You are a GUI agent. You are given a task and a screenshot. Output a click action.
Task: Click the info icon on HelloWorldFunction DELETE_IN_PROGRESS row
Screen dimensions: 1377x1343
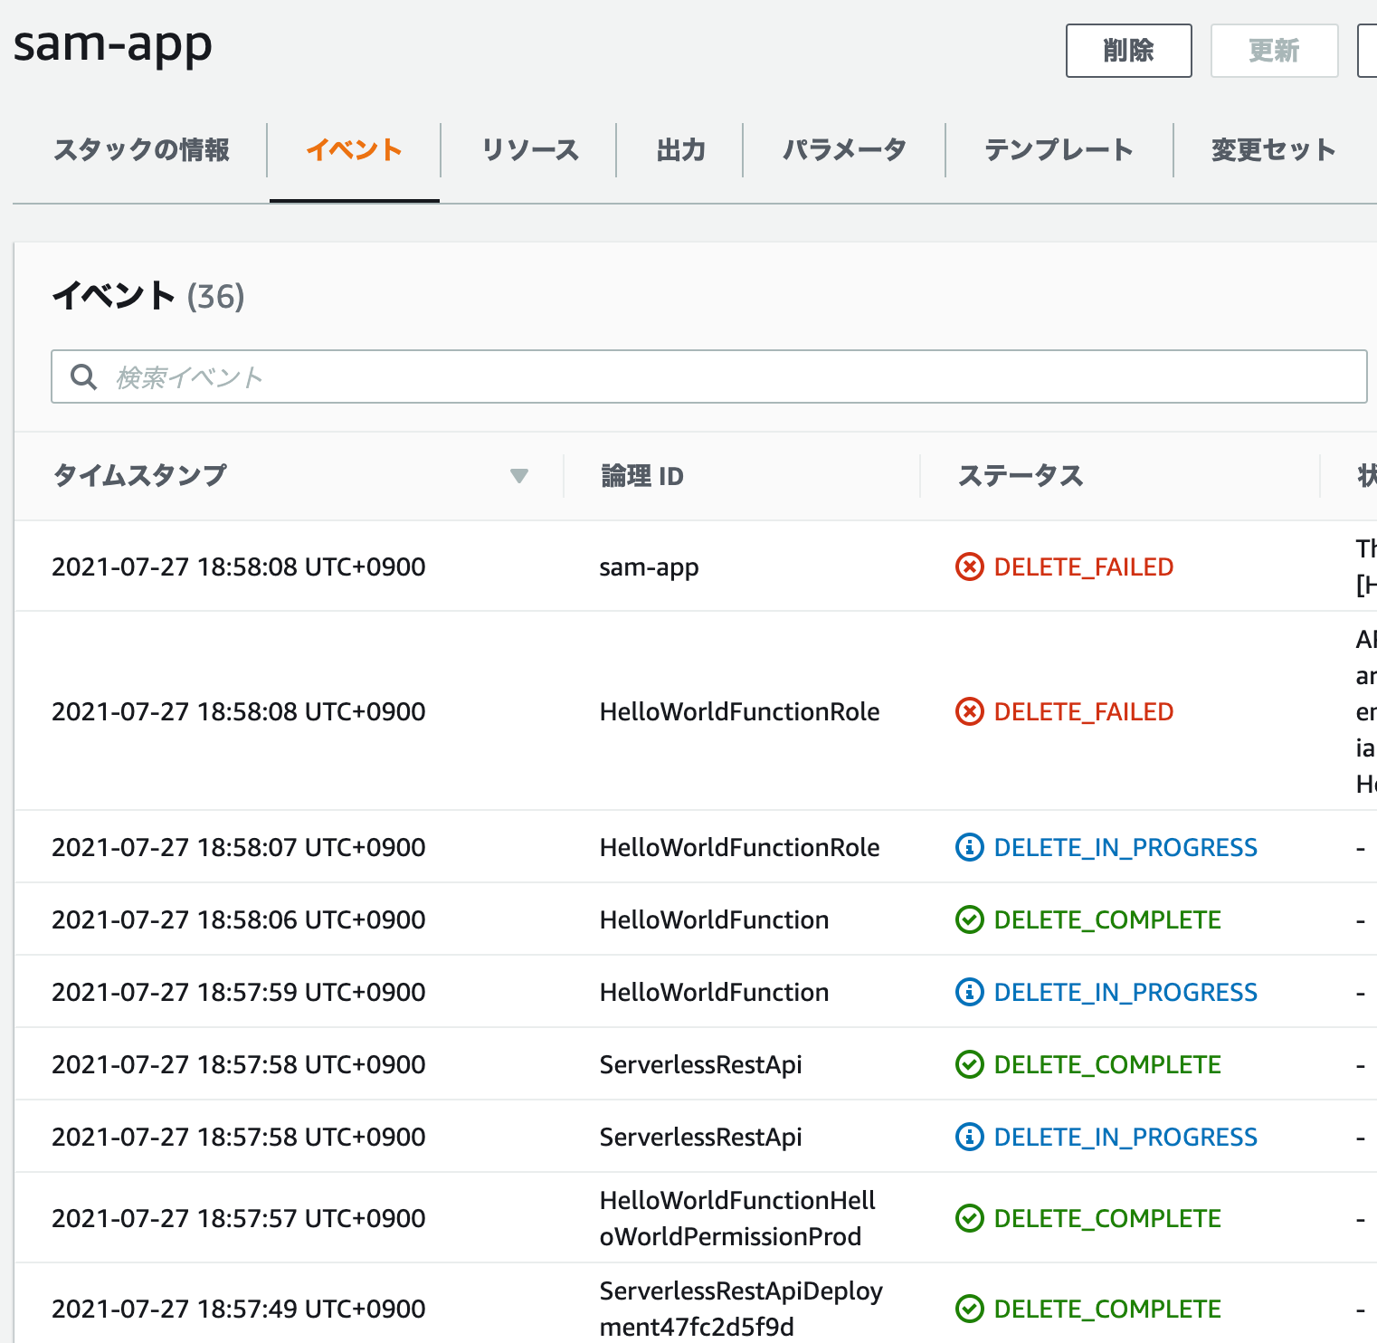[968, 992]
